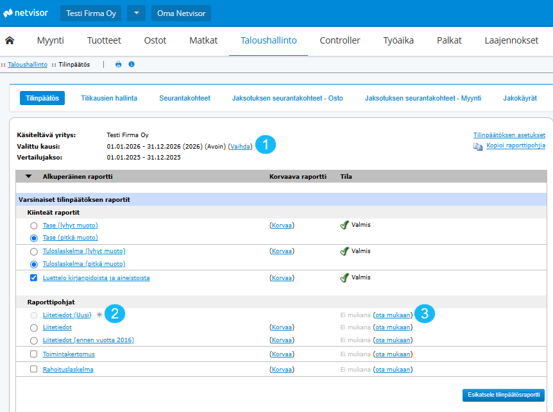Screen dimensions: 553x412
Task: Click the print page icon
Action: tap(118, 64)
